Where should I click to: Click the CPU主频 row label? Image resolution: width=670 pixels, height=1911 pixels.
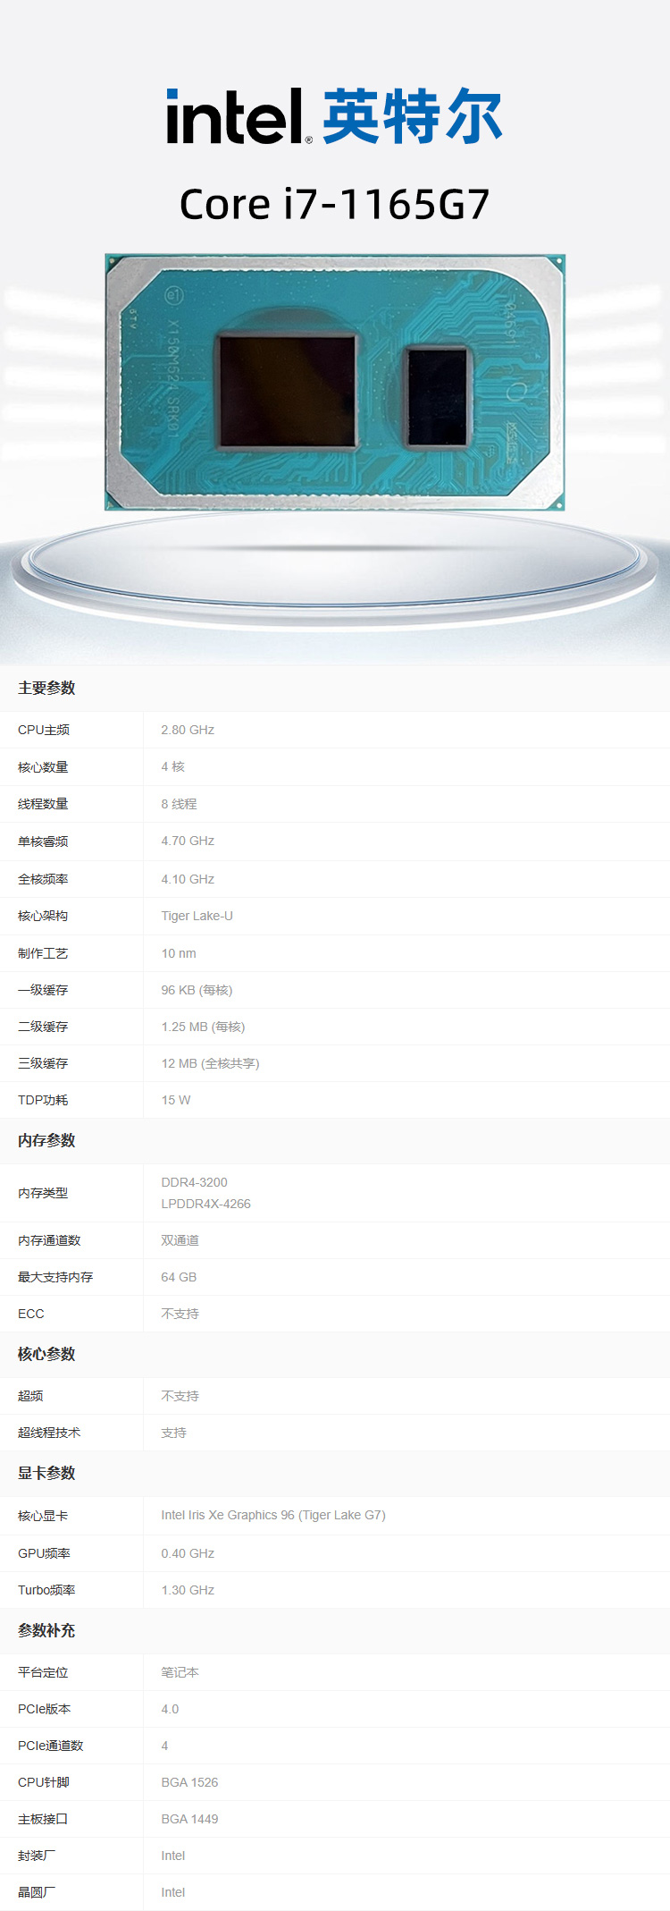pyautogui.click(x=44, y=730)
